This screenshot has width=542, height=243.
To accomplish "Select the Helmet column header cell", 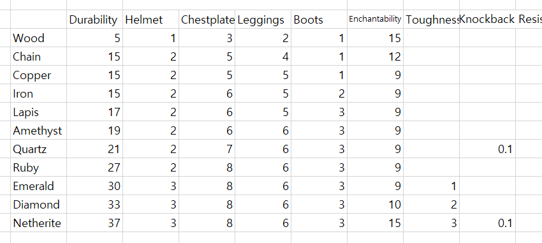I will point(150,19).
